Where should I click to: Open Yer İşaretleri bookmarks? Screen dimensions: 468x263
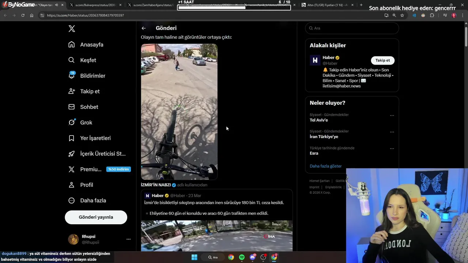coord(90,138)
